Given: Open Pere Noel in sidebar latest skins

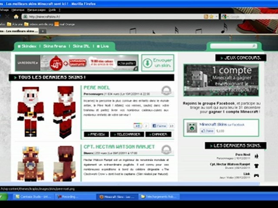Looking at the screenshot, I should (243, 155).
